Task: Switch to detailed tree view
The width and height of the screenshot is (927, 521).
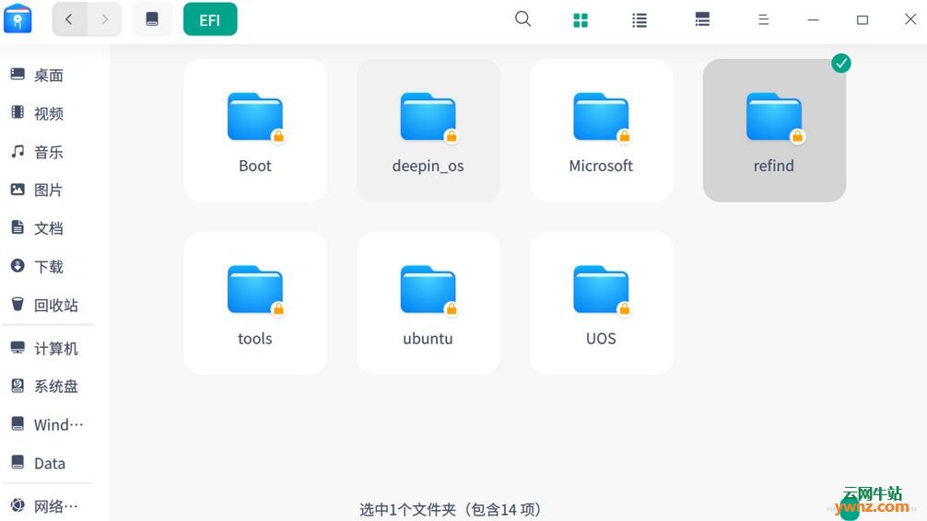Action: [x=702, y=19]
